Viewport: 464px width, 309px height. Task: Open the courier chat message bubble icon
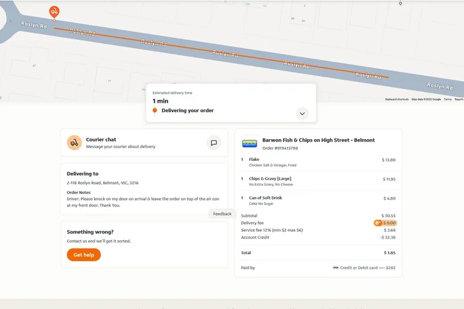pos(214,142)
